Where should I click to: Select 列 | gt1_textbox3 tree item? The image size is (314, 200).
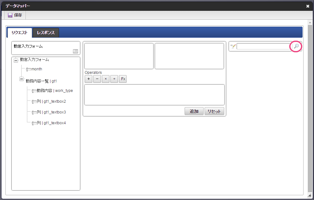[x=51, y=112]
